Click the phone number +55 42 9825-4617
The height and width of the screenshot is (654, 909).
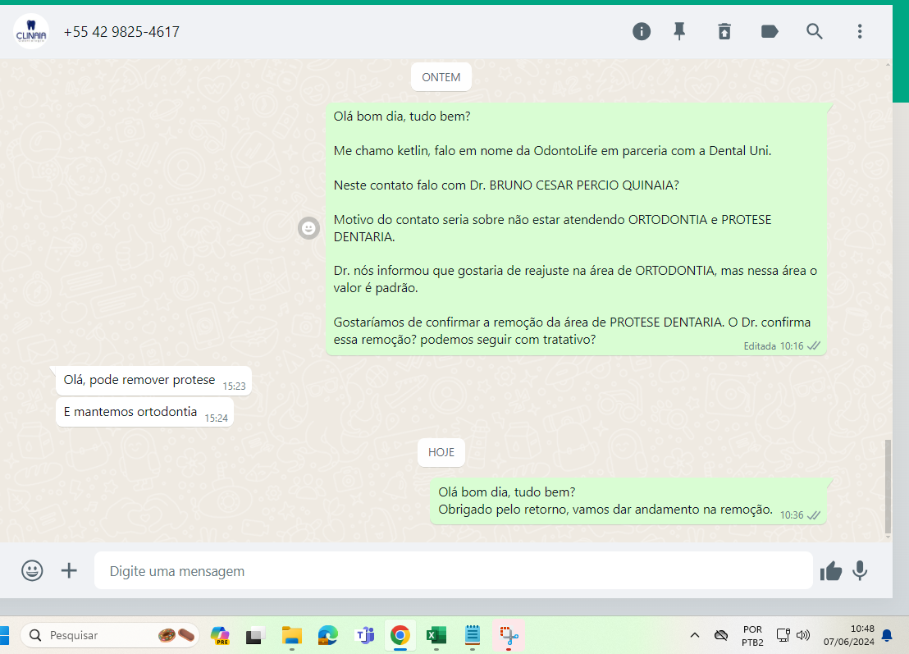click(121, 32)
